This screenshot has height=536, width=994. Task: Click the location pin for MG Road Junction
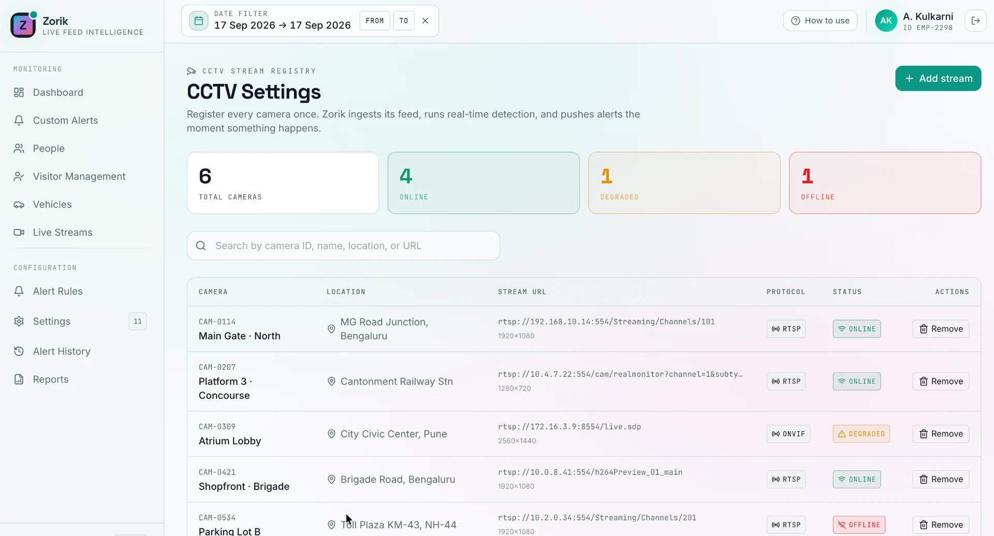click(331, 329)
